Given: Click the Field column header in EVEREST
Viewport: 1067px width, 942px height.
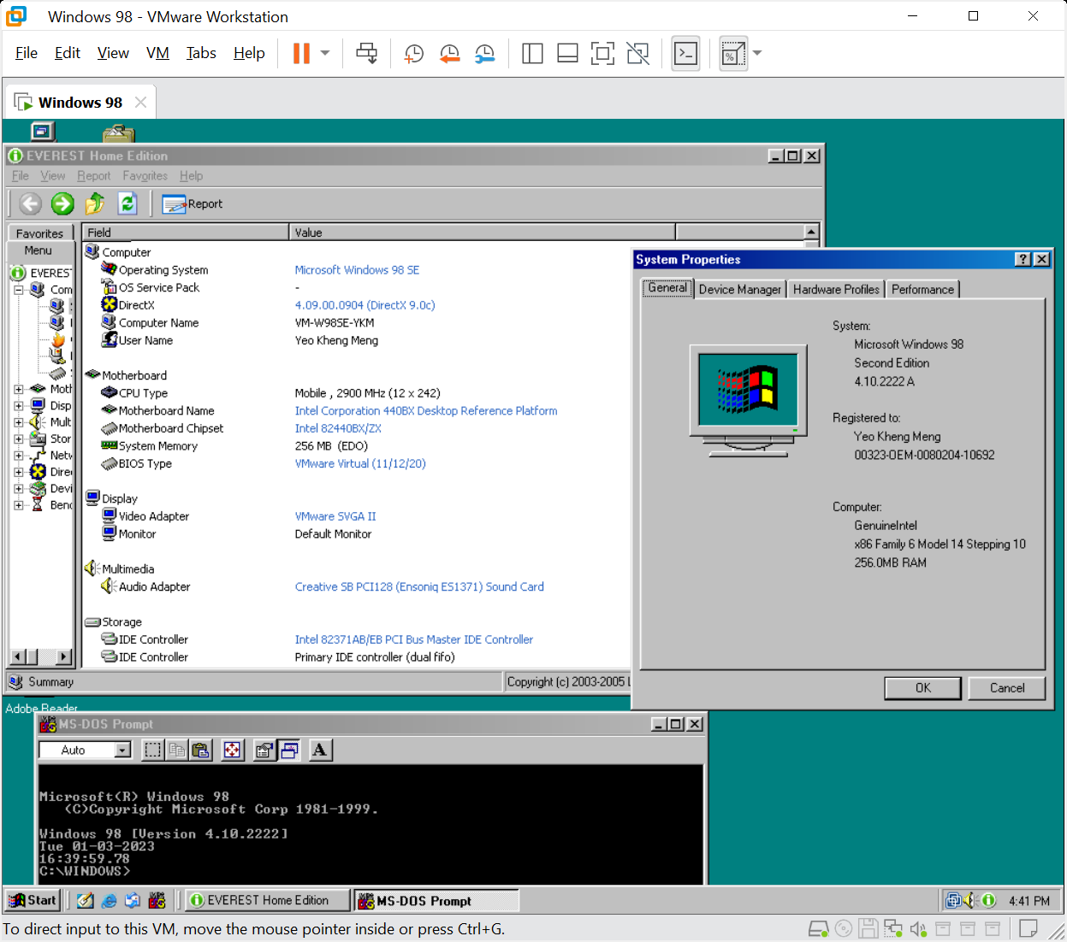Looking at the screenshot, I should point(186,233).
